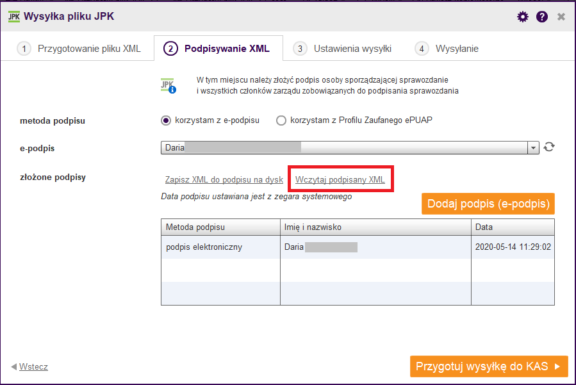Image resolution: width=576 pixels, height=385 pixels.
Task: Click the step 1 circle number icon
Action: click(24, 49)
